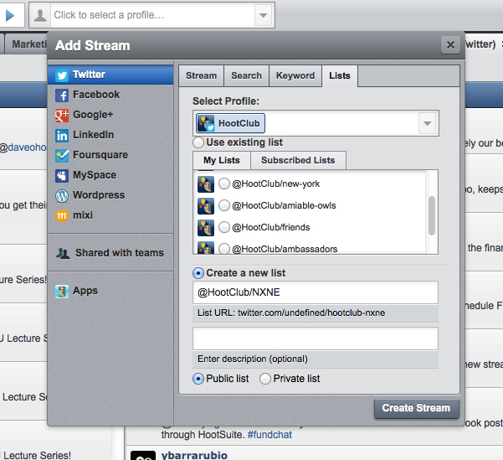Click the avatar beside @HootClub/friends
This screenshot has width=503, height=460.
[x=206, y=228]
